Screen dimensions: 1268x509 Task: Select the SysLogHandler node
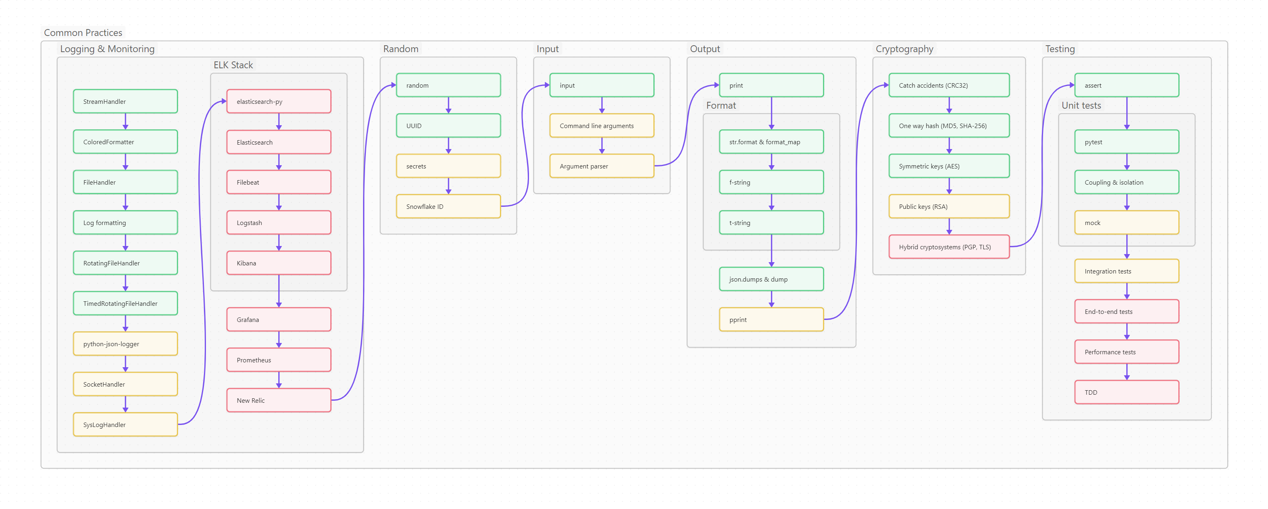coord(125,424)
